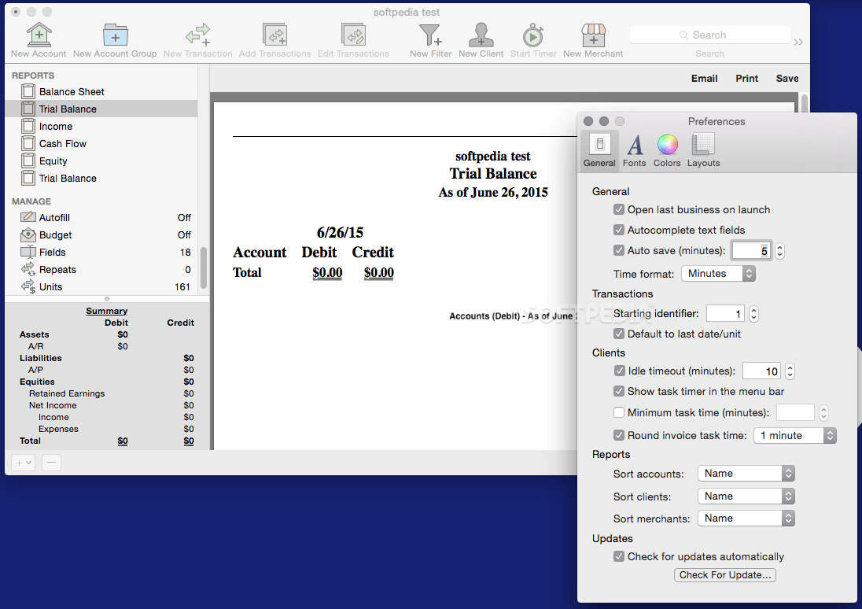Click the Start Timer stopwatch icon

coord(532,35)
